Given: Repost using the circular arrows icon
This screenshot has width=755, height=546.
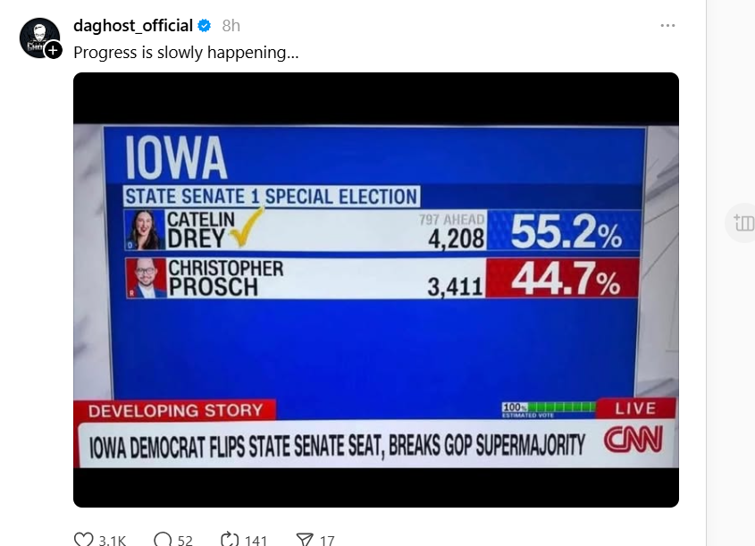Looking at the screenshot, I should click(230, 540).
